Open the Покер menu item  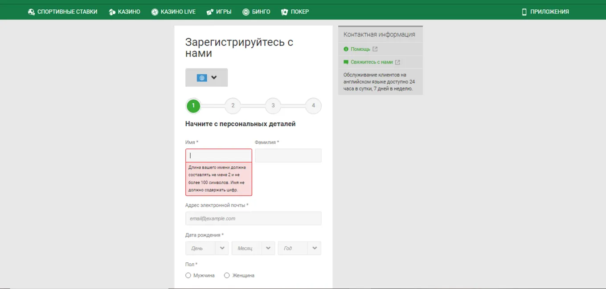click(x=295, y=12)
